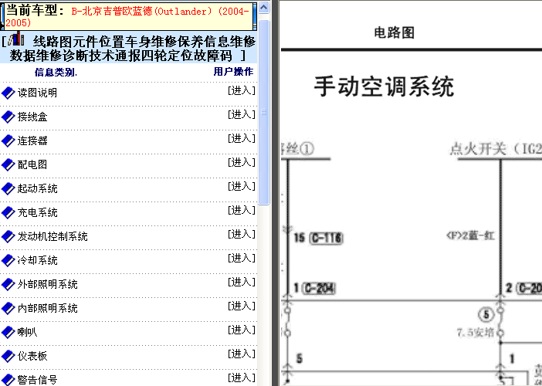Click the scroll up arrow of left panel
542x386 pixels.
click(x=264, y=7)
